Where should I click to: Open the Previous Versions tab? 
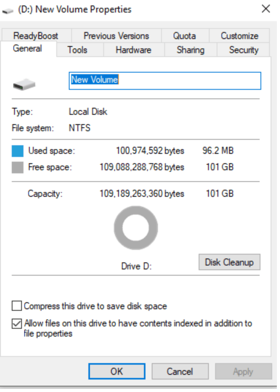[x=117, y=36]
